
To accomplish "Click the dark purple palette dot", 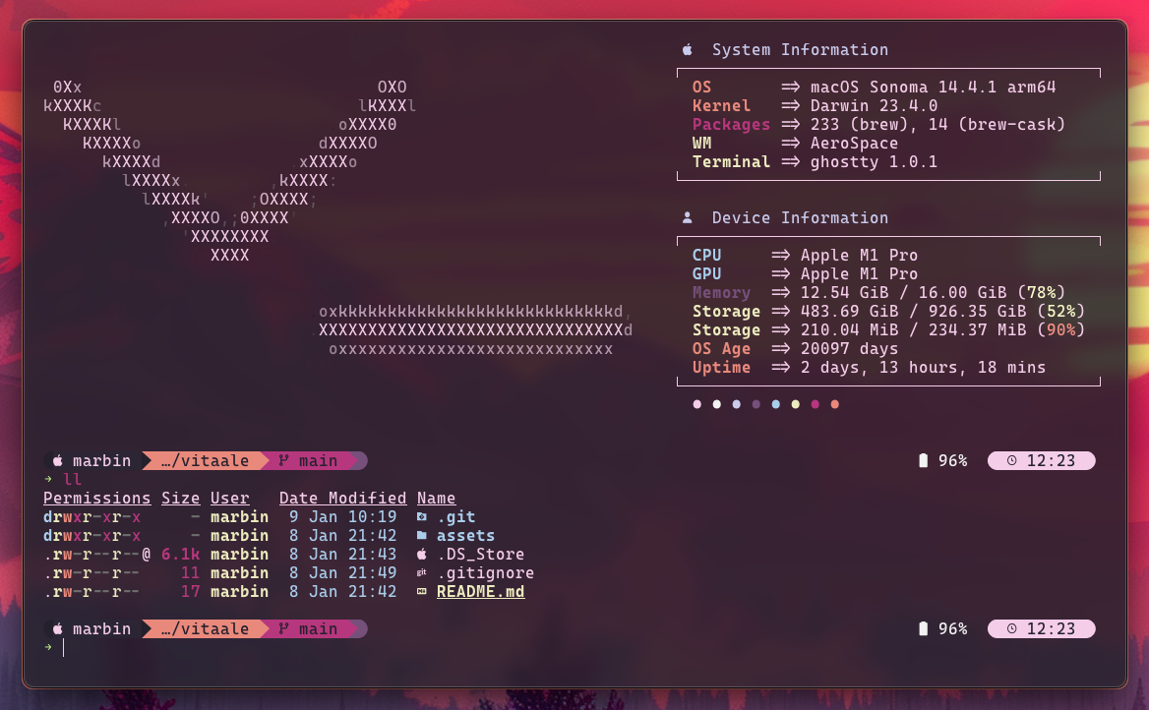I will pos(756,404).
